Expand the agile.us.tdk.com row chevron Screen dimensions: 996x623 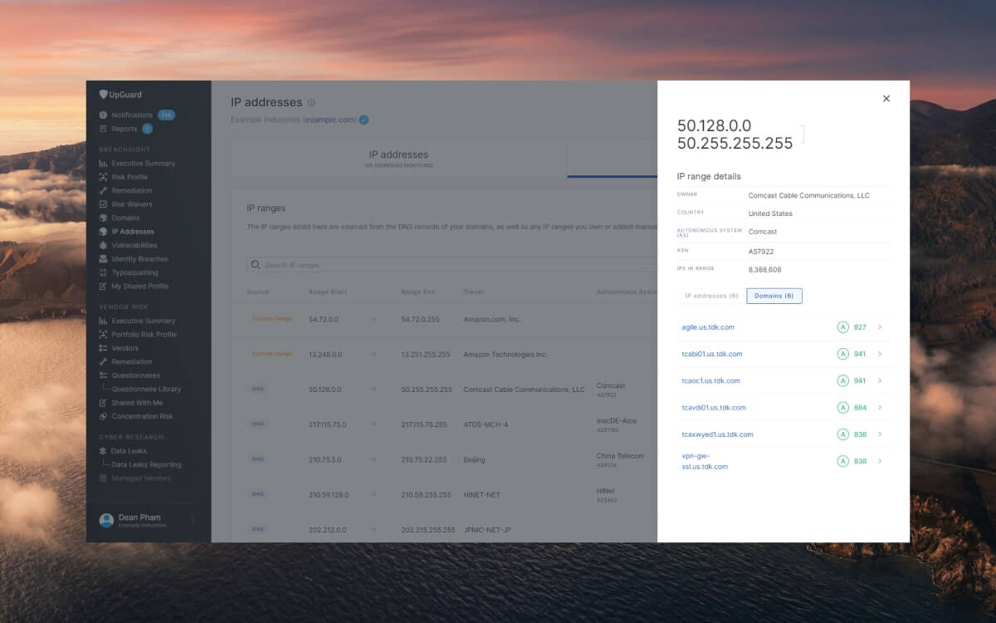880,327
